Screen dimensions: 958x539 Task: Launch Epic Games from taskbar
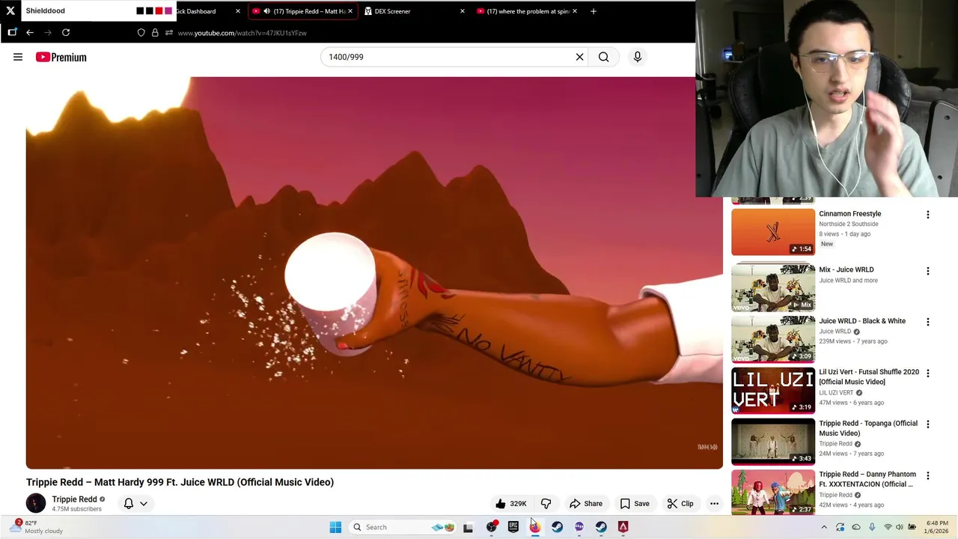click(513, 527)
